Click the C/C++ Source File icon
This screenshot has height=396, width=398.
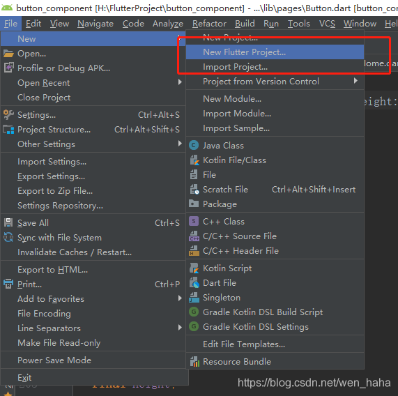[x=194, y=236]
